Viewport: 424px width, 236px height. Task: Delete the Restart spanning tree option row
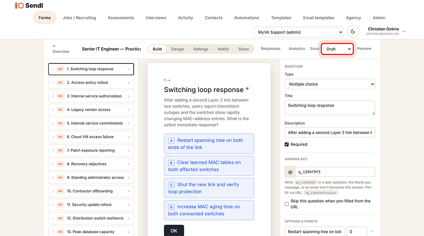point(372,231)
